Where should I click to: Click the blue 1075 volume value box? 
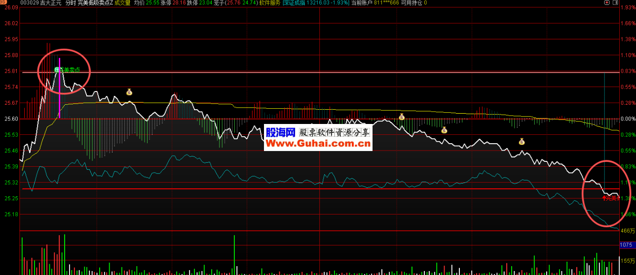tap(626, 245)
